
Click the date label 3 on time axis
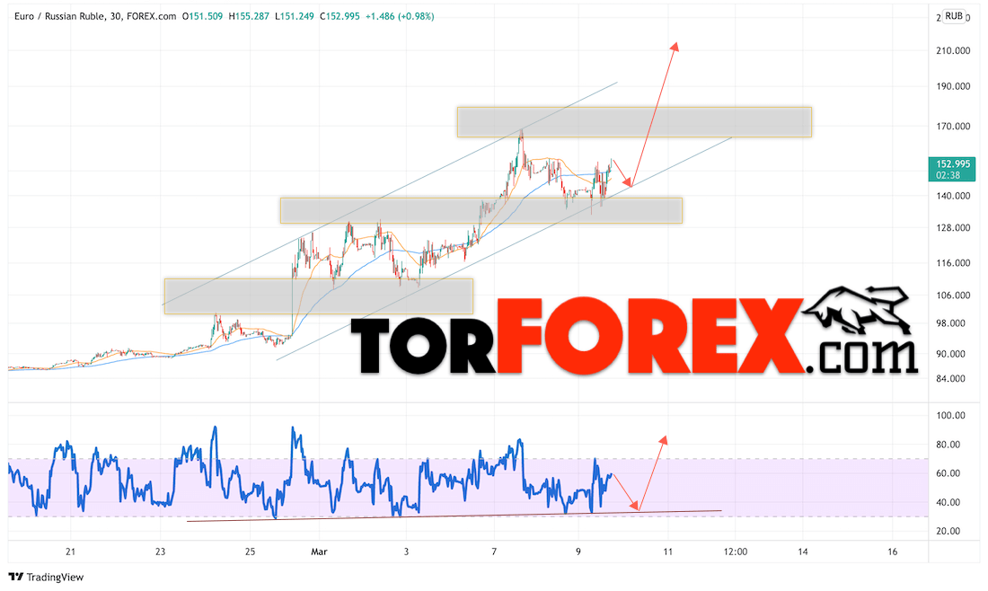click(406, 551)
